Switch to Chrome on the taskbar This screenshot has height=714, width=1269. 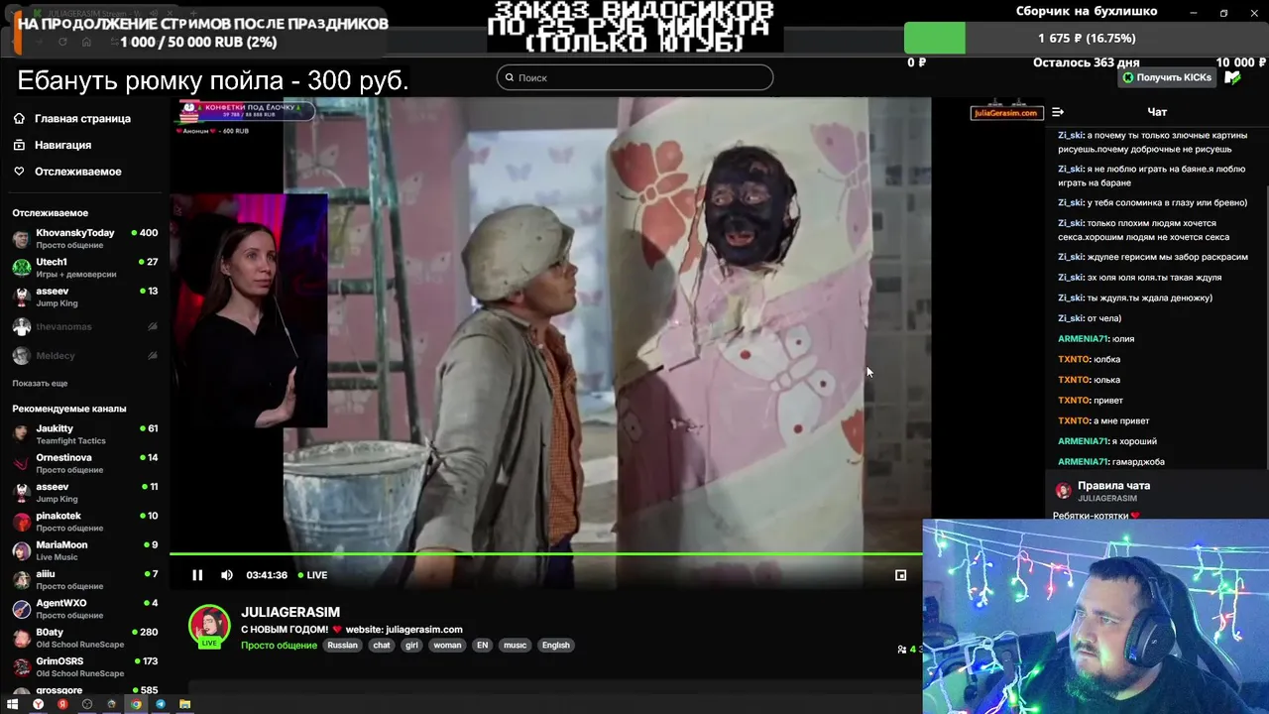136,704
